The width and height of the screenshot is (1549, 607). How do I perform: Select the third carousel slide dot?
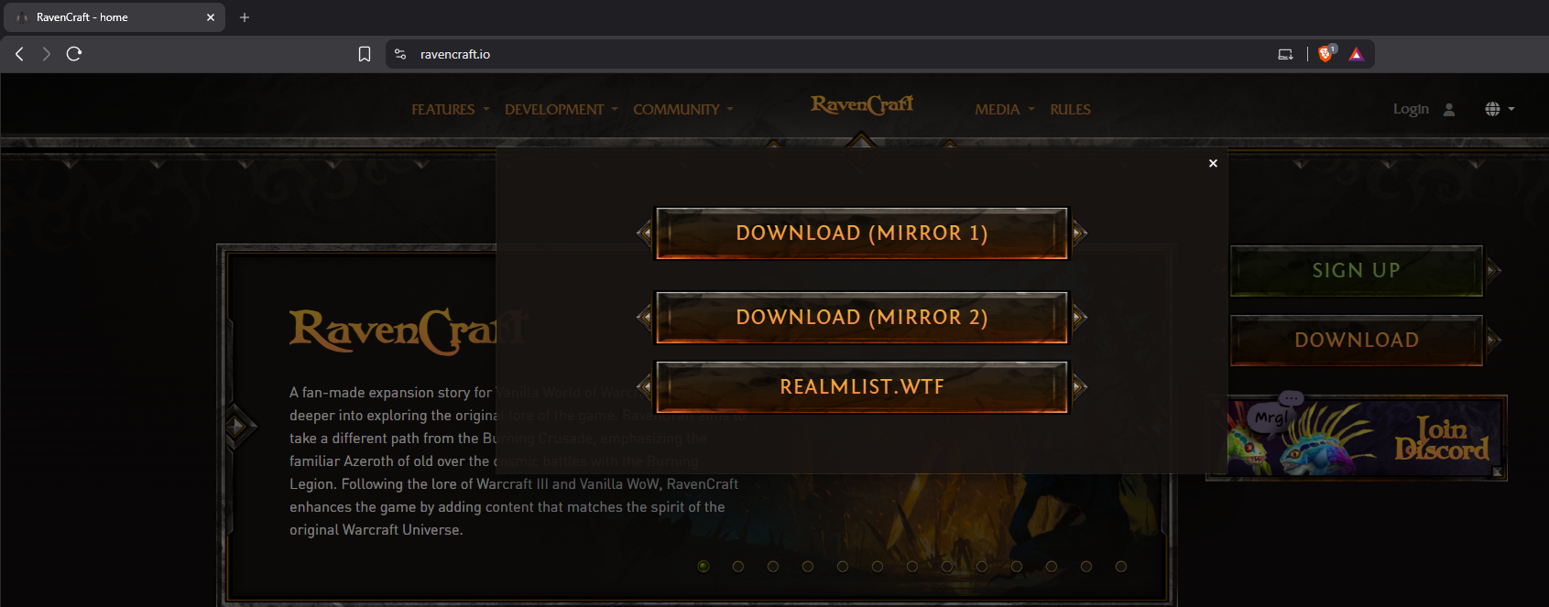[773, 567]
